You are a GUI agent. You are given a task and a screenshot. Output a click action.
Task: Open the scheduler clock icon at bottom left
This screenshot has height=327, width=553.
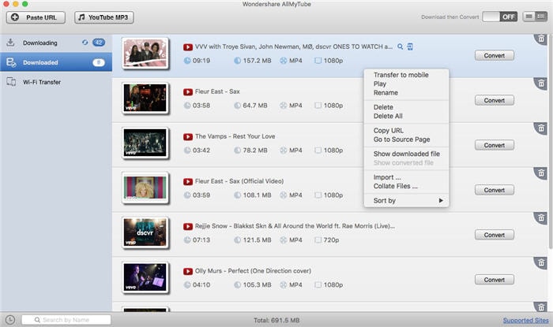pyautogui.click(x=9, y=320)
